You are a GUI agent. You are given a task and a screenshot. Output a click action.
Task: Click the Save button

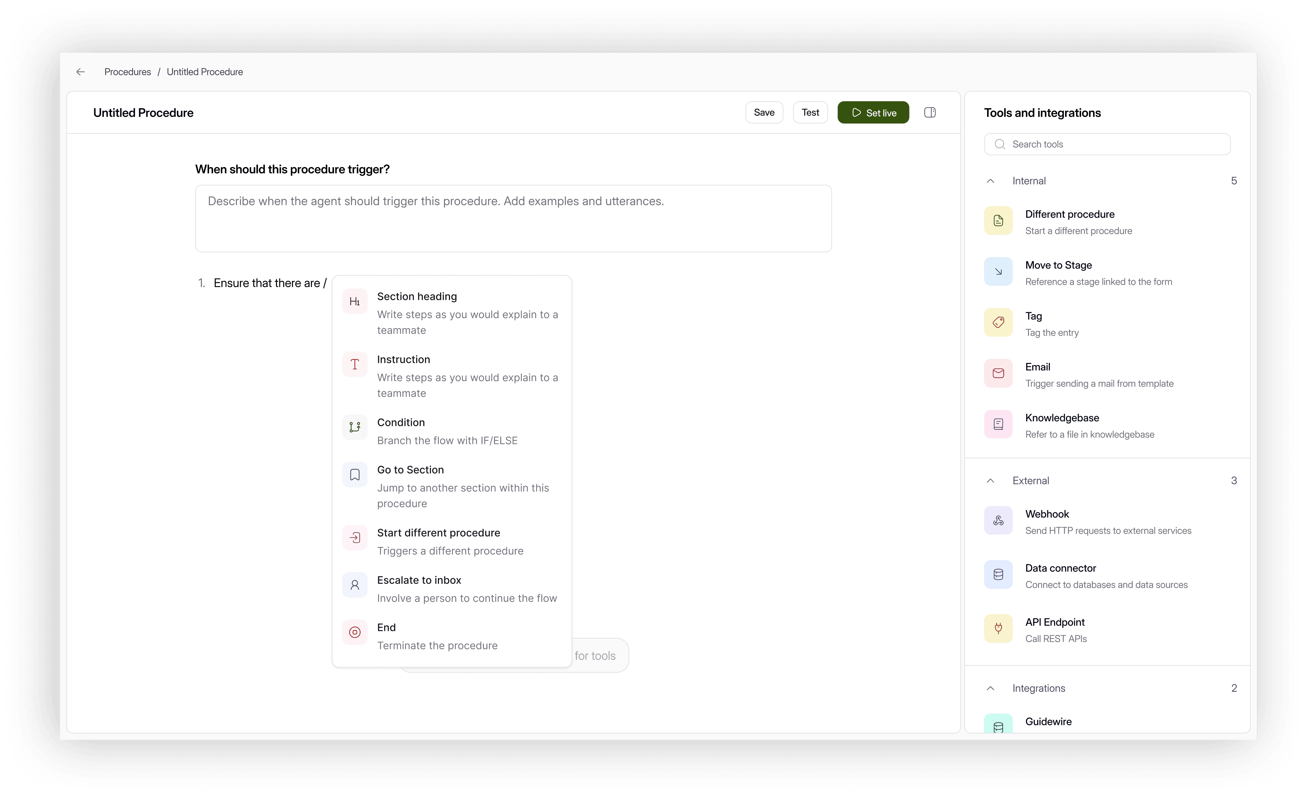pyautogui.click(x=764, y=112)
